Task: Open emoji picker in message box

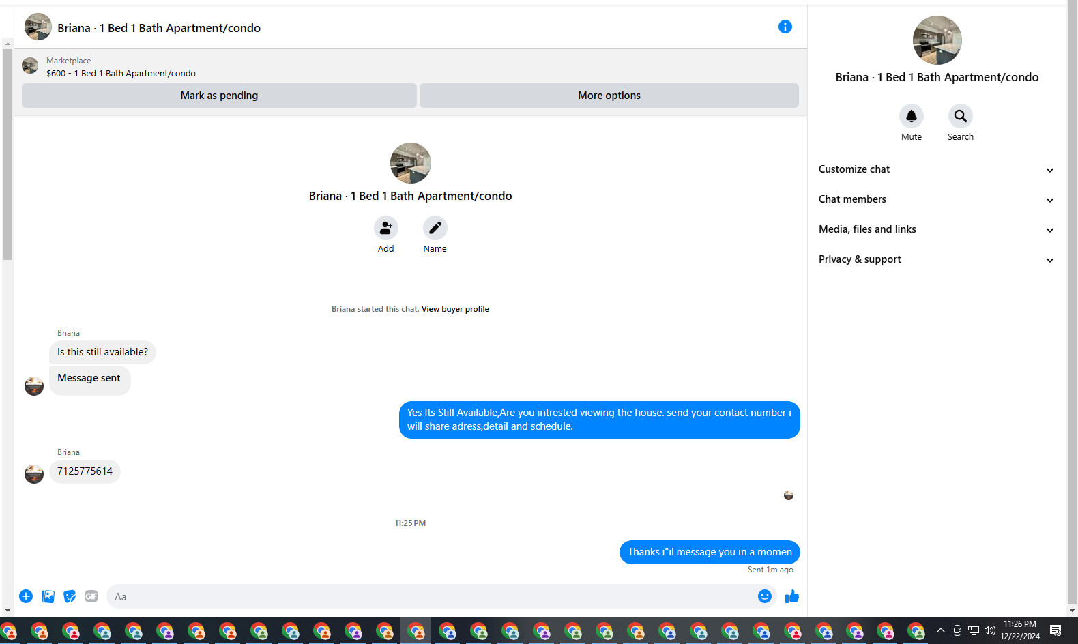Action: click(x=765, y=596)
